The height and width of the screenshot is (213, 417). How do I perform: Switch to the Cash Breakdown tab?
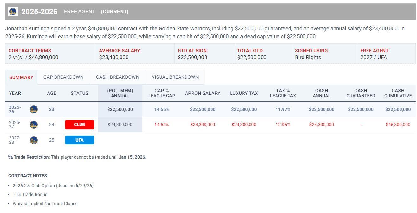[118, 77]
